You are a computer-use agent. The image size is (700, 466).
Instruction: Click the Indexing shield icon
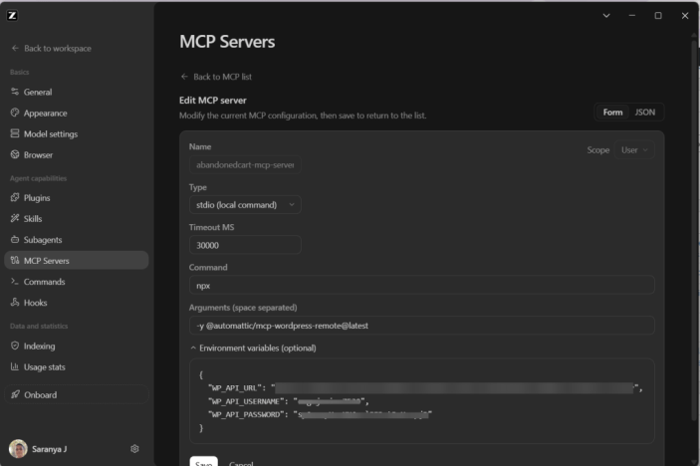coord(15,346)
